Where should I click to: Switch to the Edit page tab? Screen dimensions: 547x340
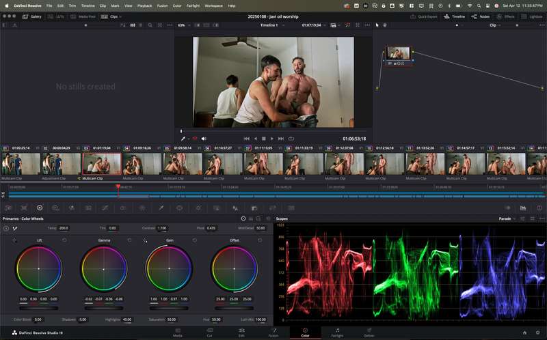click(241, 332)
